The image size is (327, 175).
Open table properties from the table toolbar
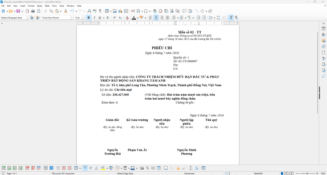click(203, 168)
